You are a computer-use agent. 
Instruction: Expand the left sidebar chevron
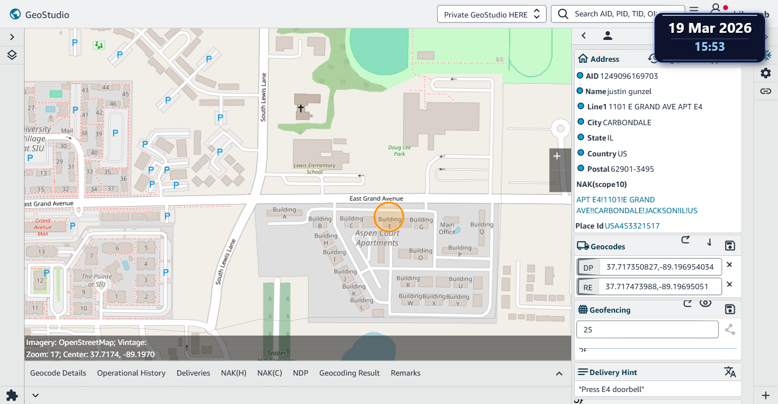[x=12, y=37]
